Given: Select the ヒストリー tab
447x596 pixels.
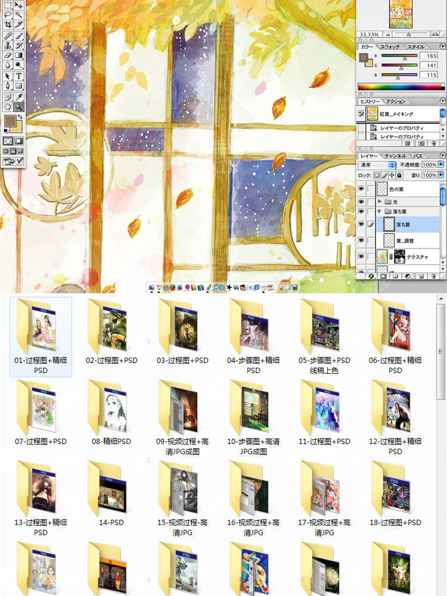Looking at the screenshot, I should pos(370,101).
